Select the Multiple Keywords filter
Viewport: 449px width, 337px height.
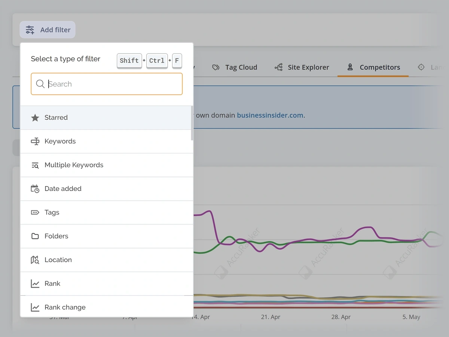107,165
